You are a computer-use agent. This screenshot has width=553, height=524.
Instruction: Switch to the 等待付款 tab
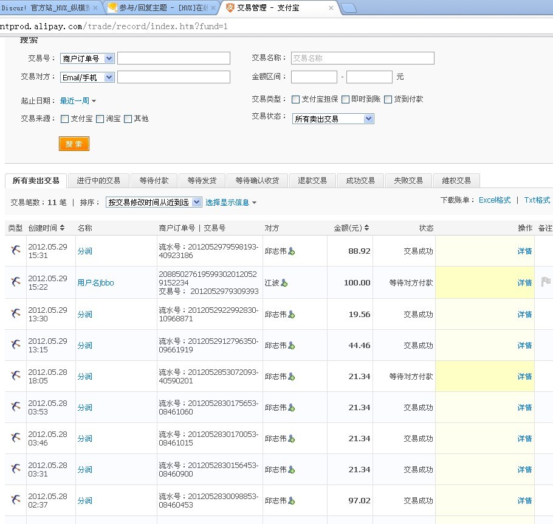154,181
